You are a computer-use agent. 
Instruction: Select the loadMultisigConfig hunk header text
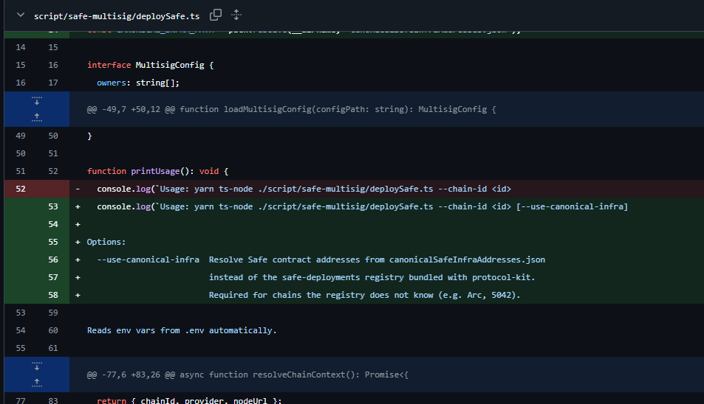[x=291, y=109]
